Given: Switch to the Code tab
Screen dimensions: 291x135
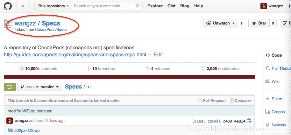Looking at the screenshot, I should pos(274,55).
